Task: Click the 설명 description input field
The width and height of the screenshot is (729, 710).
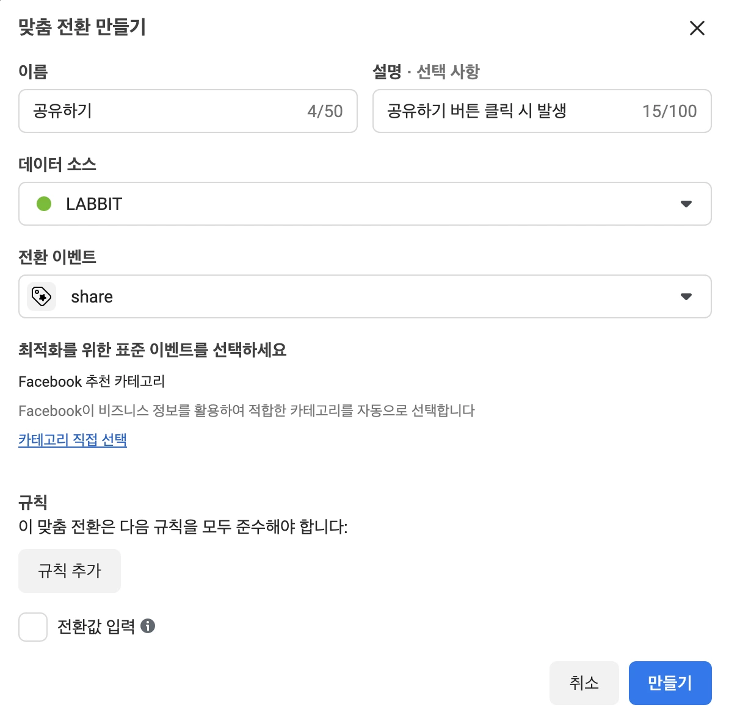Action: click(x=542, y=111)
